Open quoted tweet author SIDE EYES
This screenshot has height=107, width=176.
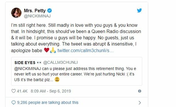pos(25,63)
